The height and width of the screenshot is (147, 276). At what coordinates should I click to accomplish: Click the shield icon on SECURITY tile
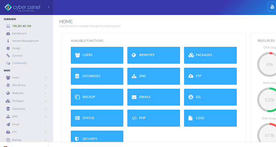pyautogui.click(x=77, y=139)
